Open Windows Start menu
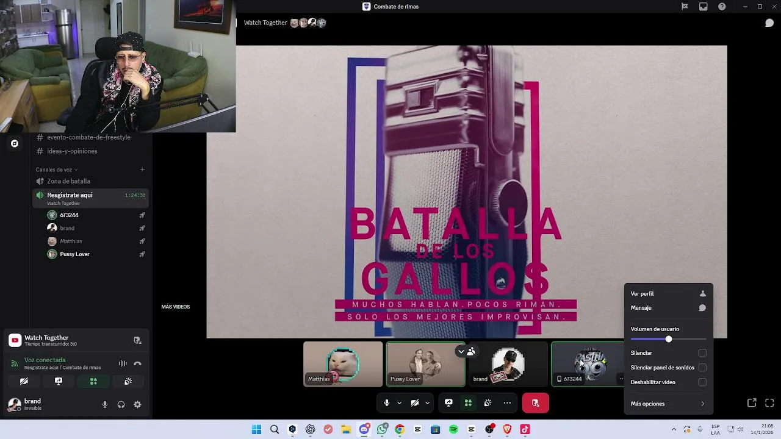This screenshot has width=781, height=439. point(256,429)
